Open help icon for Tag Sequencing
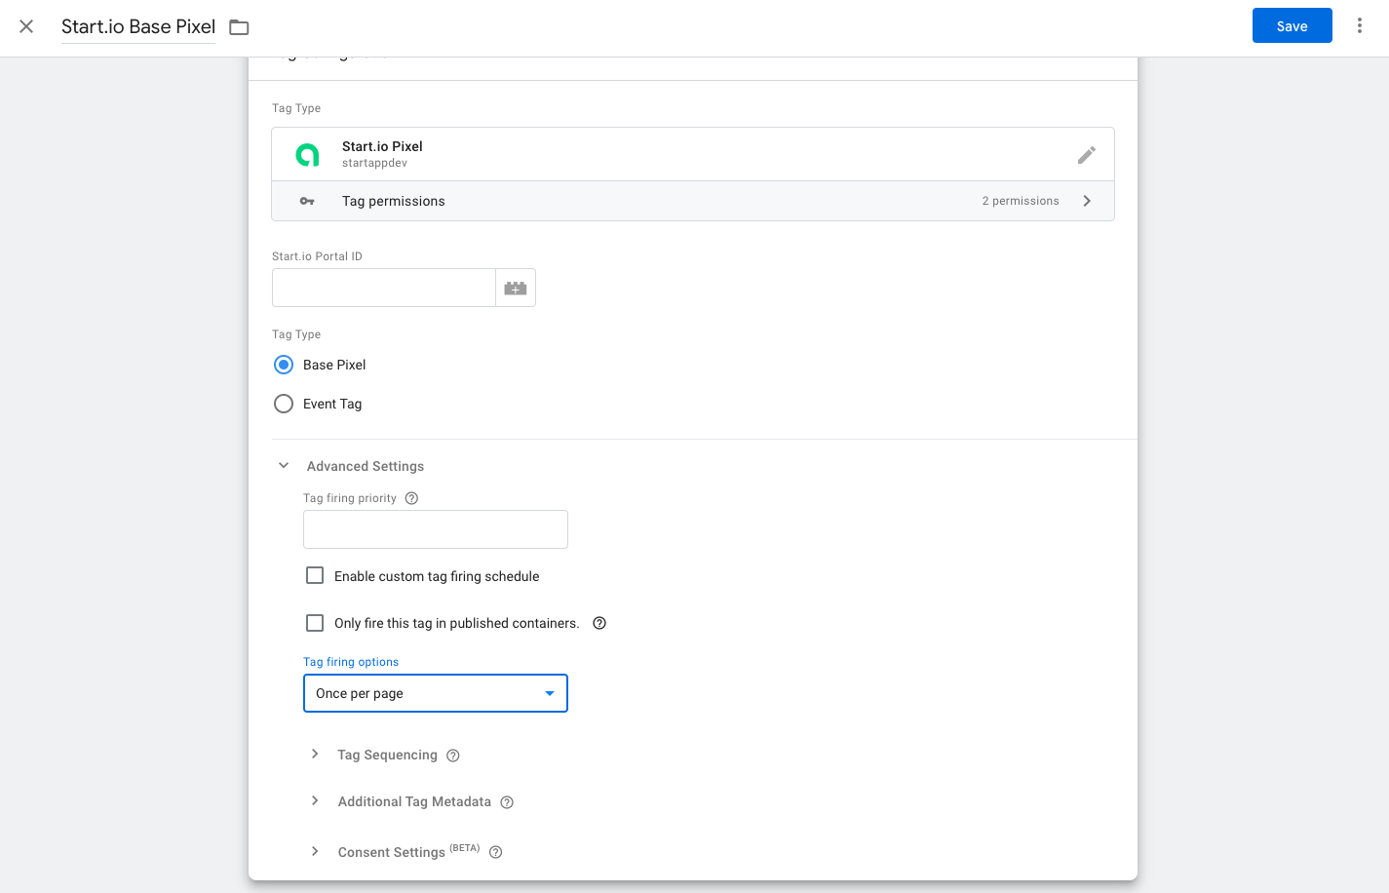This screenshot has width=1389, height=893. [453, 756]
